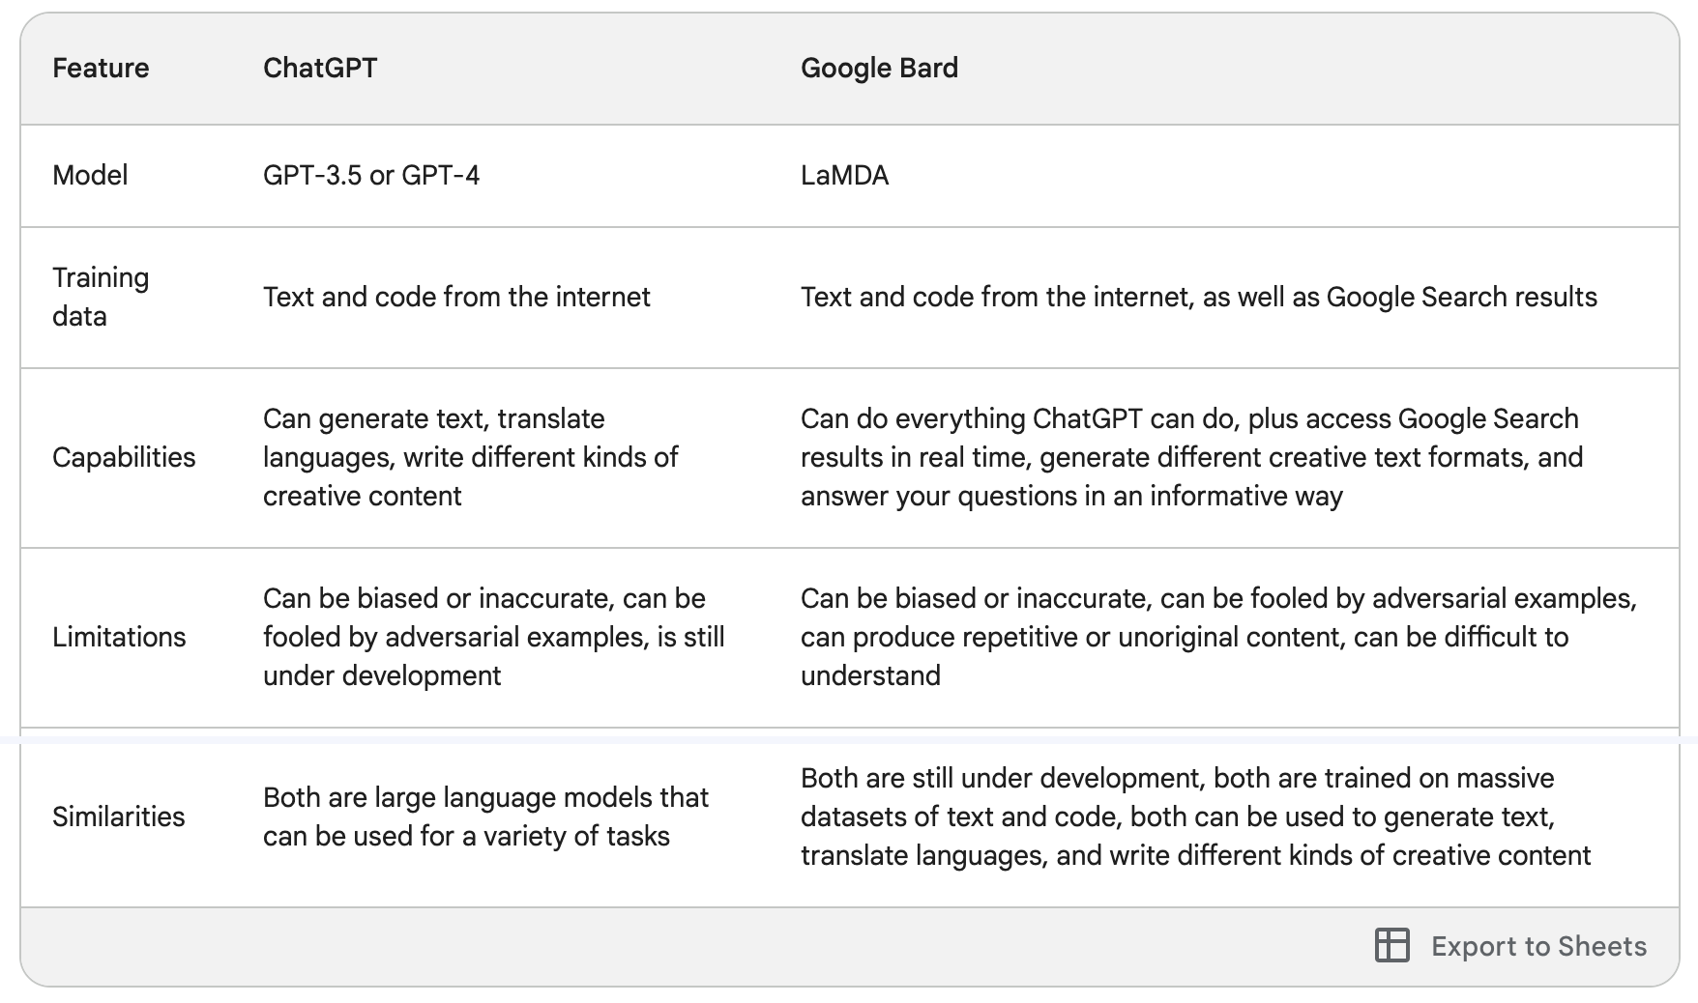
Task: Click the Capabilities row label
Action: pyautogui.click(x=124, y=457)
